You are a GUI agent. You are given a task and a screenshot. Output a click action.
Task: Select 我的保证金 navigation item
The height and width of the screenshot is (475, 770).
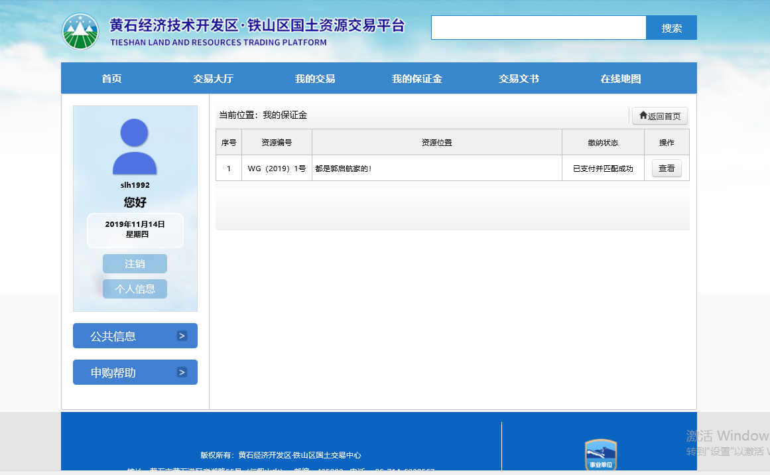417,79
